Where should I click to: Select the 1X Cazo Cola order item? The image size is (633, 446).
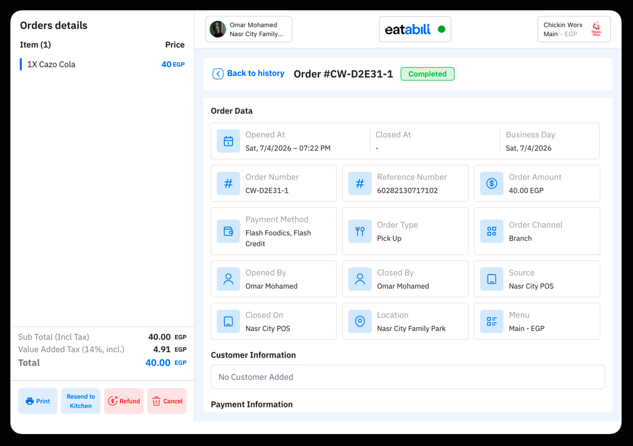coord(102,64)
